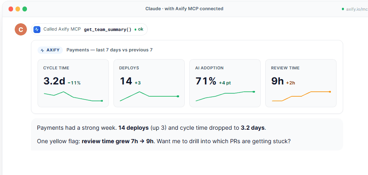Image resolution: width=368 pixels, height=175 pixels.
Task: Open the Cycle Time metric card
Action: click(73, 83)
